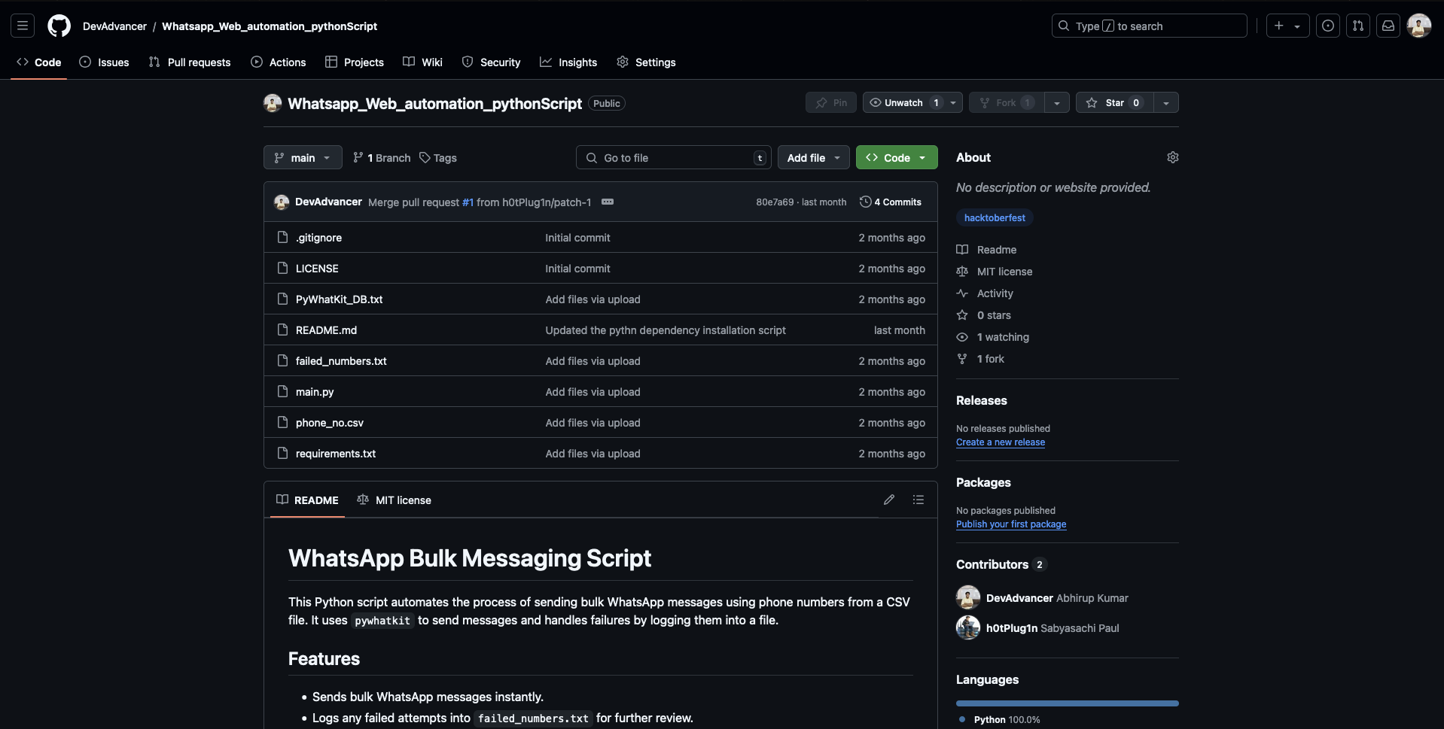Viewport: 1444px width, 729px height.
Task: Pin the repository with the Pin button
Action: click(831, 102)
